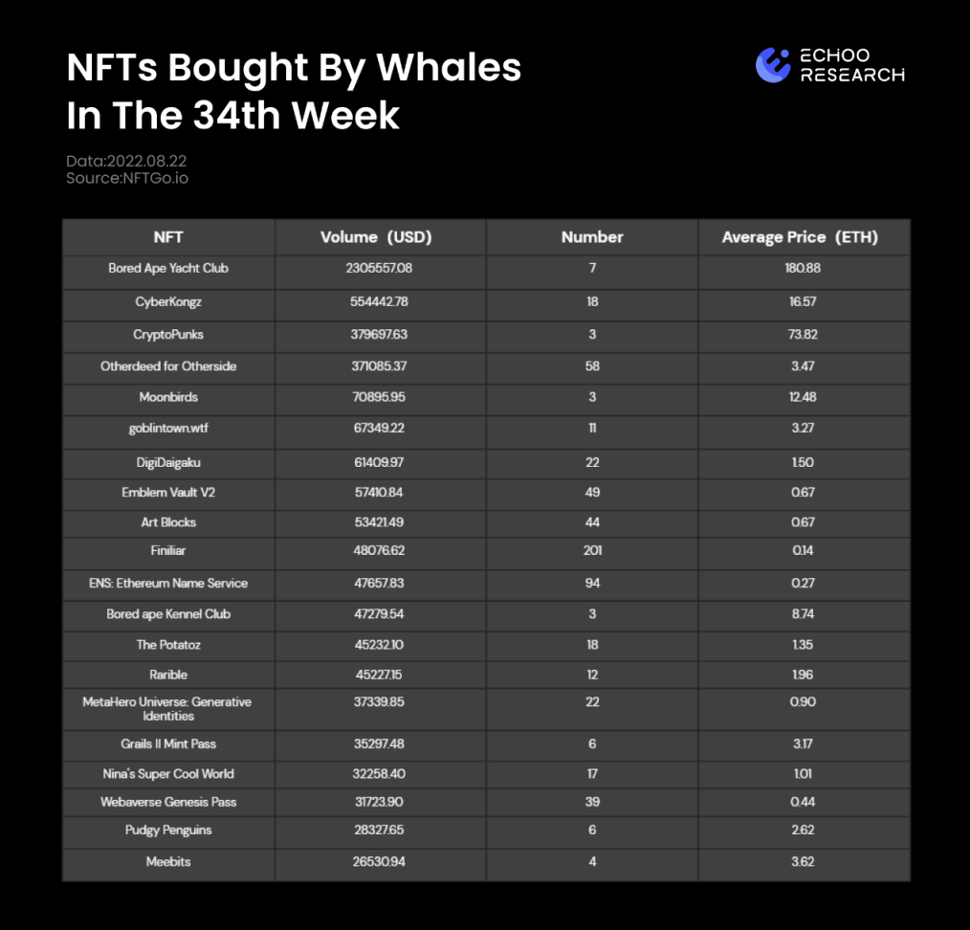Click the Source:NFTGo.io text
Viewport: 970px width, 930px height.
(x=127, y=178)
